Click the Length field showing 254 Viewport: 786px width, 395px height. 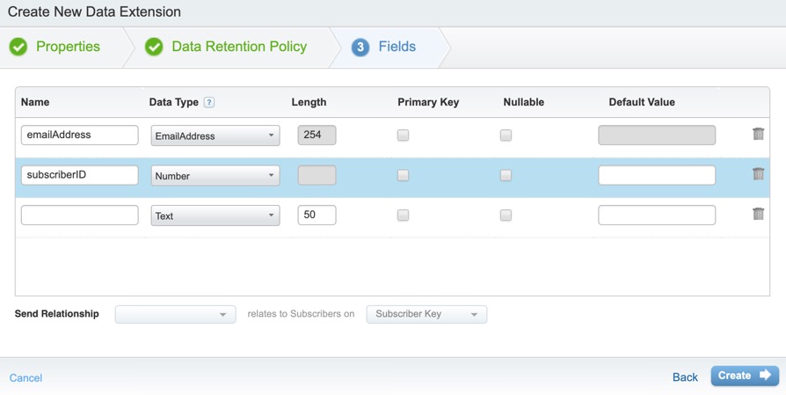click(317, 135)
